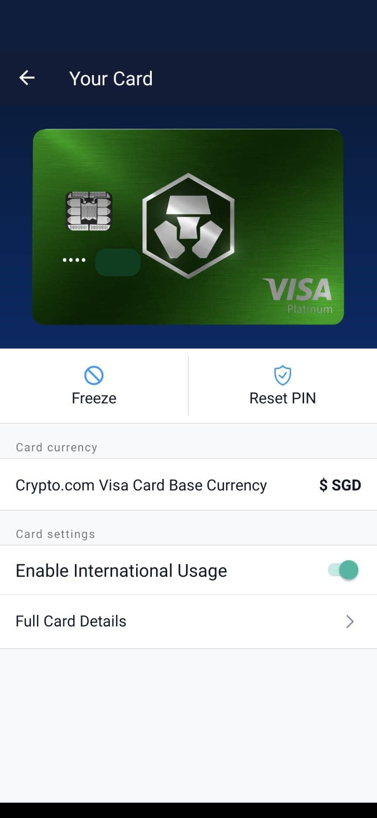The width and height of the screenshot is (377, 818).
Task: Open the $ SGD currency value
Action: coord(340,485)
